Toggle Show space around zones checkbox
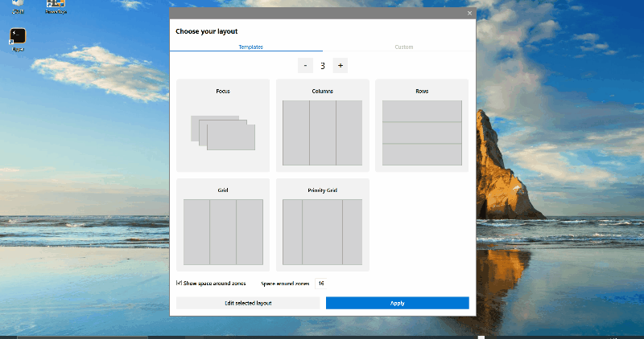 pyautogui.click(x=179, y=283)
